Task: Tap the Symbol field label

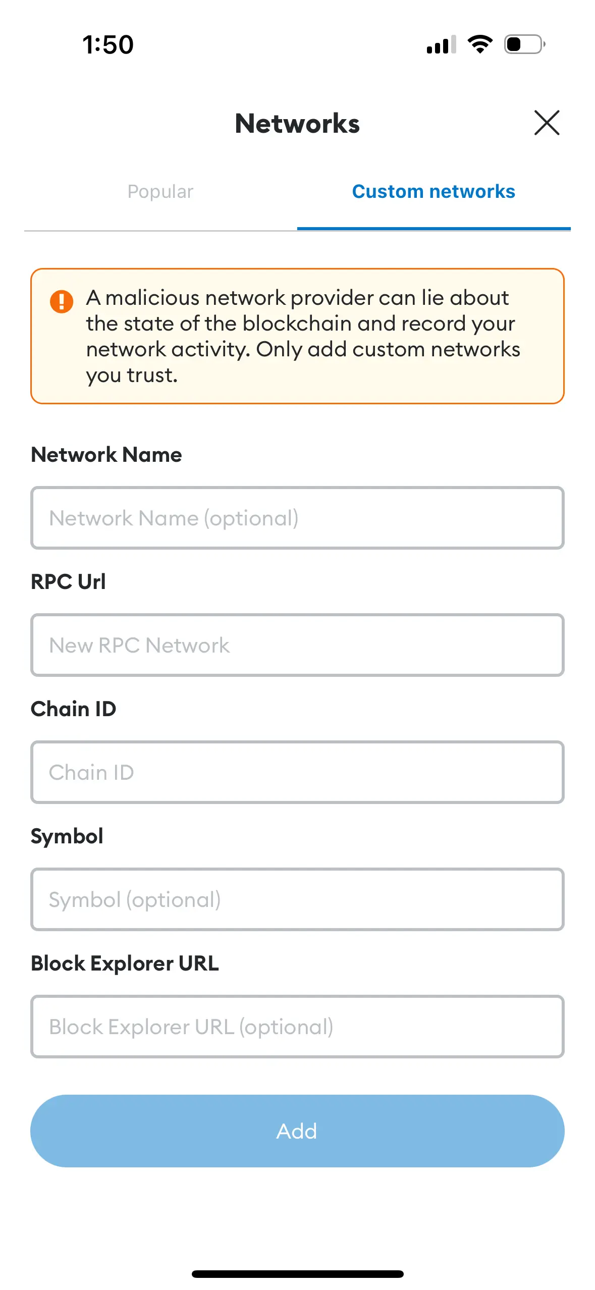Action: pyautogui.click(x=67, y=836)
